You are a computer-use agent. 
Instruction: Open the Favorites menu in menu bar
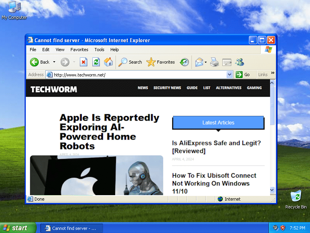point(79,50)
